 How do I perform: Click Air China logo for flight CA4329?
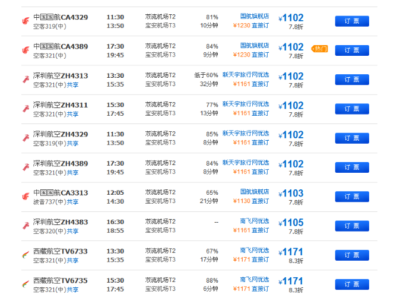(x=26, y=21)
